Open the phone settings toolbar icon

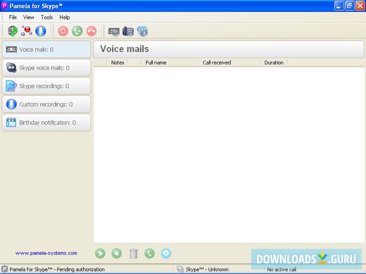point(128,31)
